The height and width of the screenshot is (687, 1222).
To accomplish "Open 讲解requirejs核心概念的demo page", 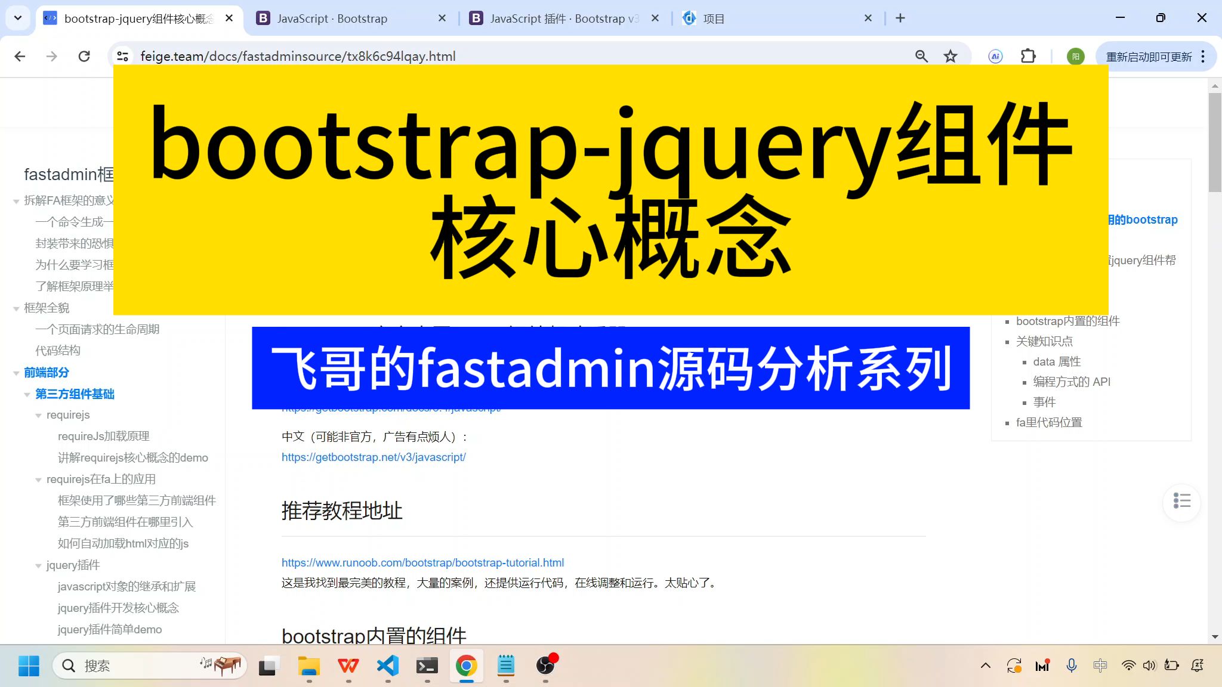I will click(x=132, y=458).
